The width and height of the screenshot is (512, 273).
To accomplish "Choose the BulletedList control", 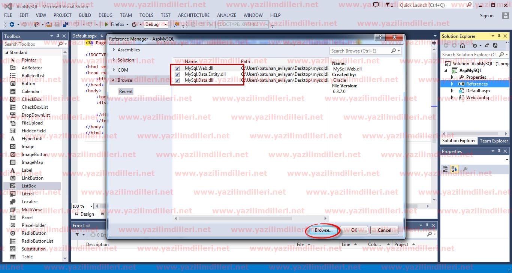I will pos(33,76).
